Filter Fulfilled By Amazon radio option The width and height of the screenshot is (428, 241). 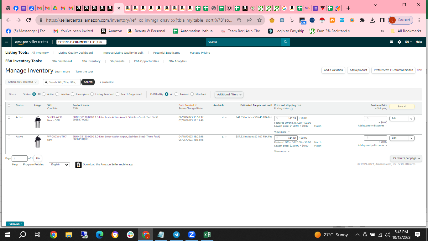click(176, 94)
